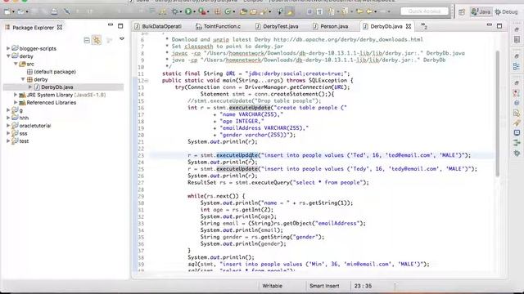The image size is (524, 294).
Task: Show hidden editor tabs list
Action: (424, 26)
